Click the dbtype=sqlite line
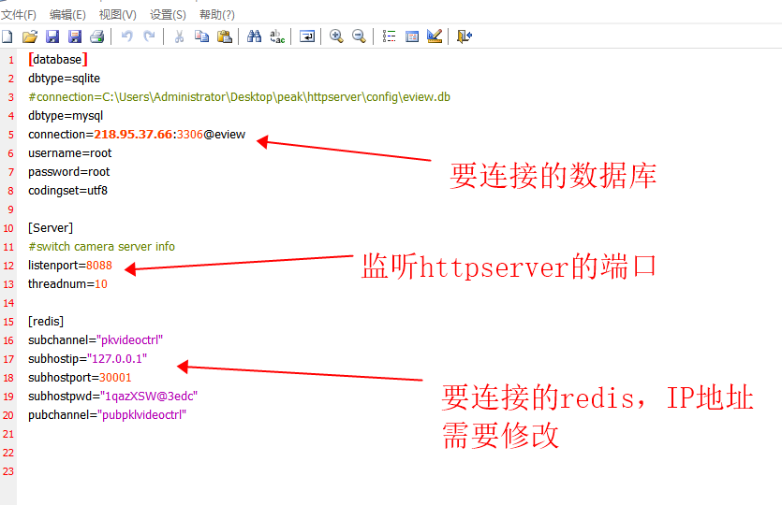Image resolution: width=782 pixels, height=505 pixels. point(65,79)
